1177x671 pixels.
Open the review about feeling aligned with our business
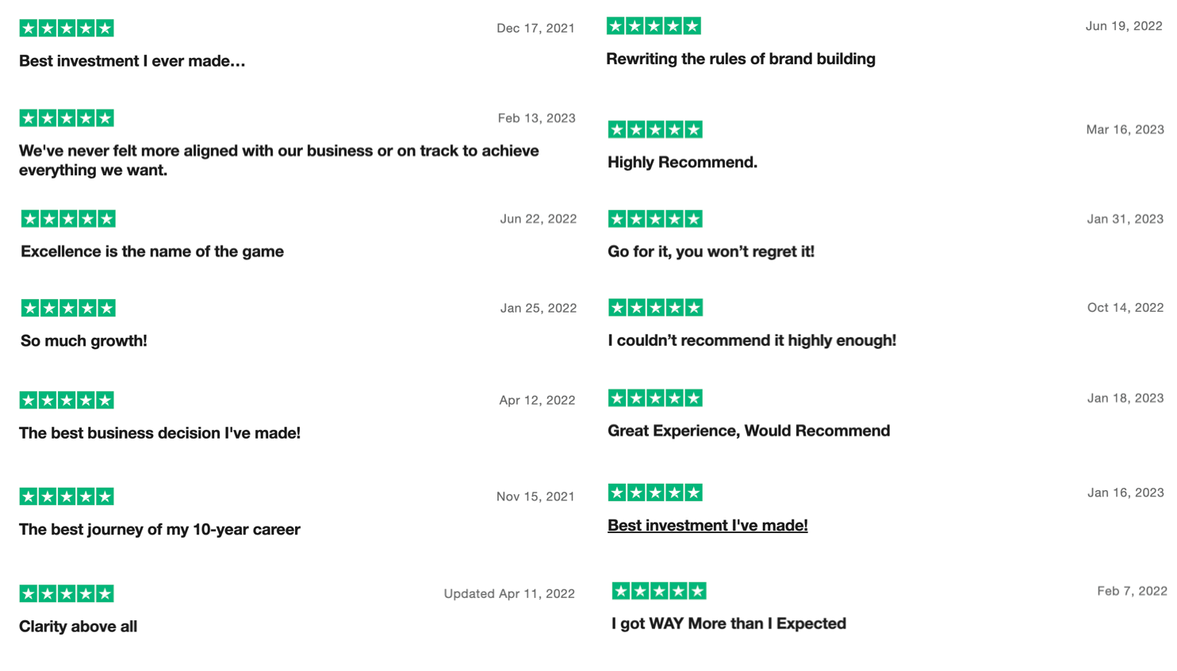pyautogui.click(x=279, y=160)
